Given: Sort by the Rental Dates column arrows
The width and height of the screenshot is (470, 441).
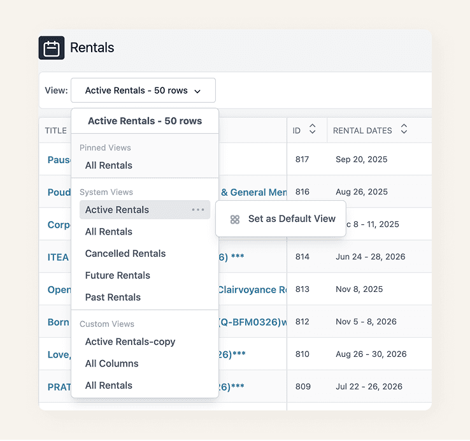Looking at the screenshot, I should click(404, 129).
